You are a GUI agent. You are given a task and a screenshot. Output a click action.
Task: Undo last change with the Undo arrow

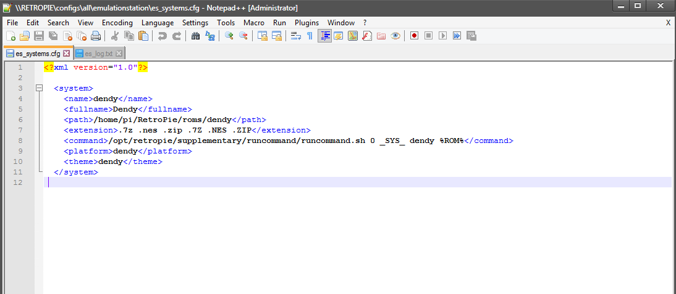click(x=162, y=36)
